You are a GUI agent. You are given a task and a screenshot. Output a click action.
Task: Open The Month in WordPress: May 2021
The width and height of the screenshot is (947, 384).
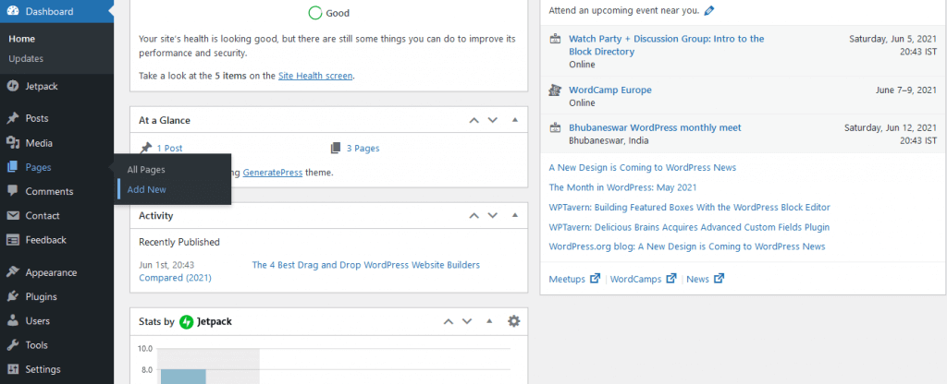point(622,187)
